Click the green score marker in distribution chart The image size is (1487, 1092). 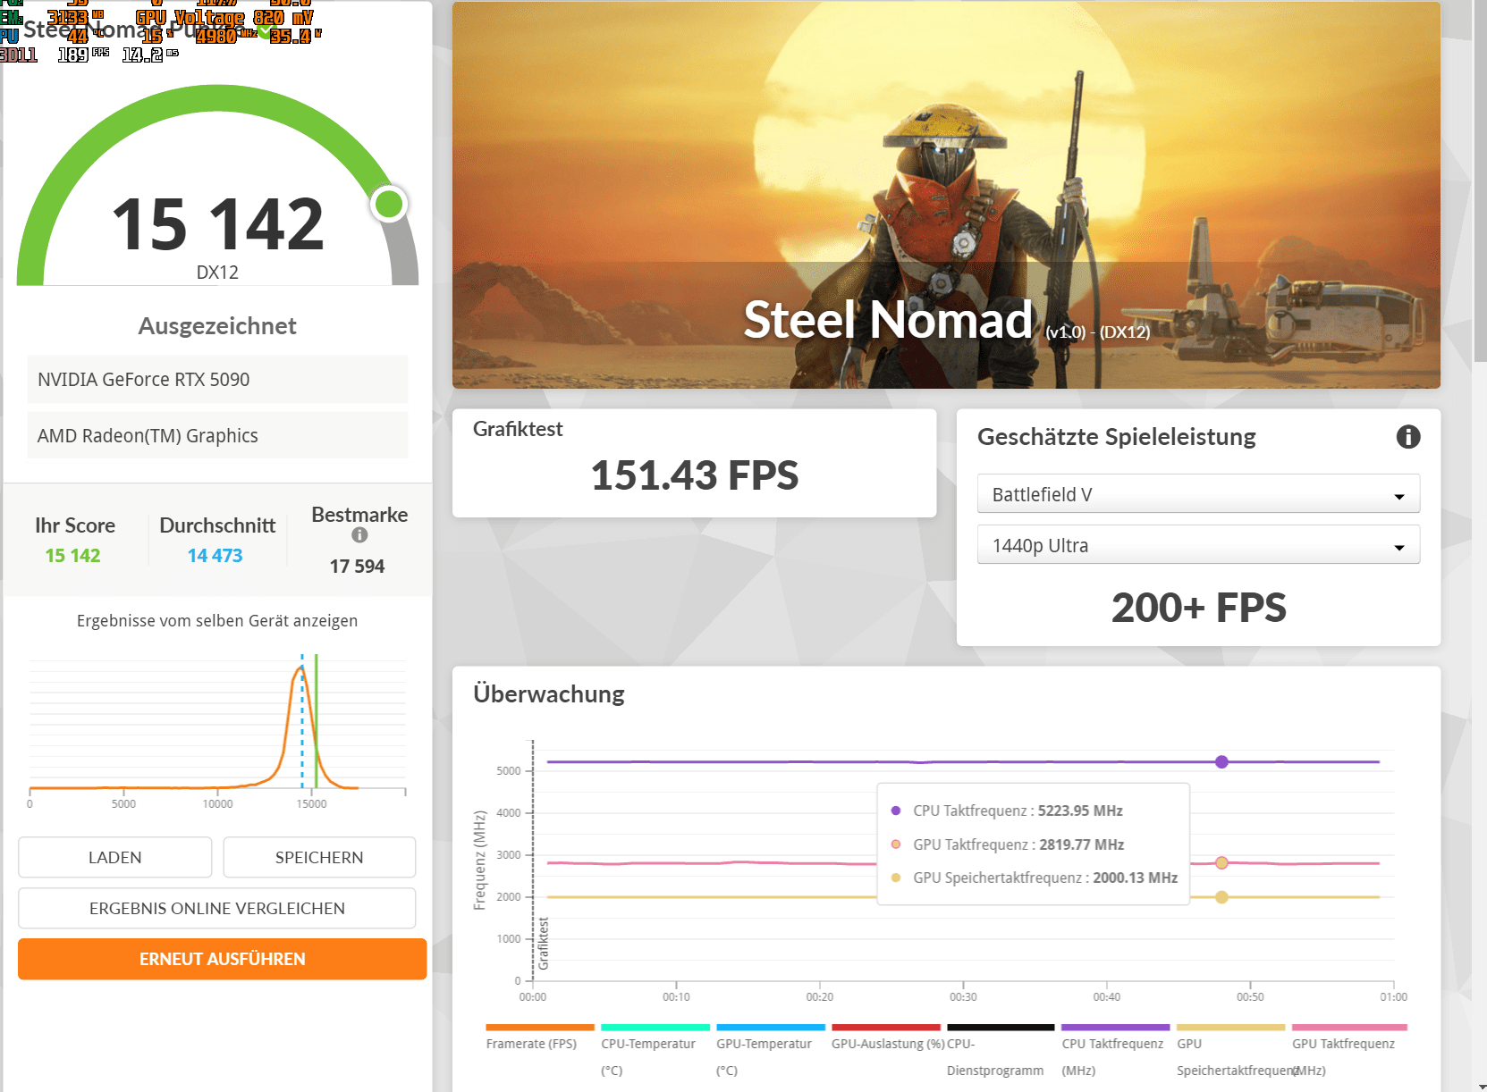click(x=316, y=721)
